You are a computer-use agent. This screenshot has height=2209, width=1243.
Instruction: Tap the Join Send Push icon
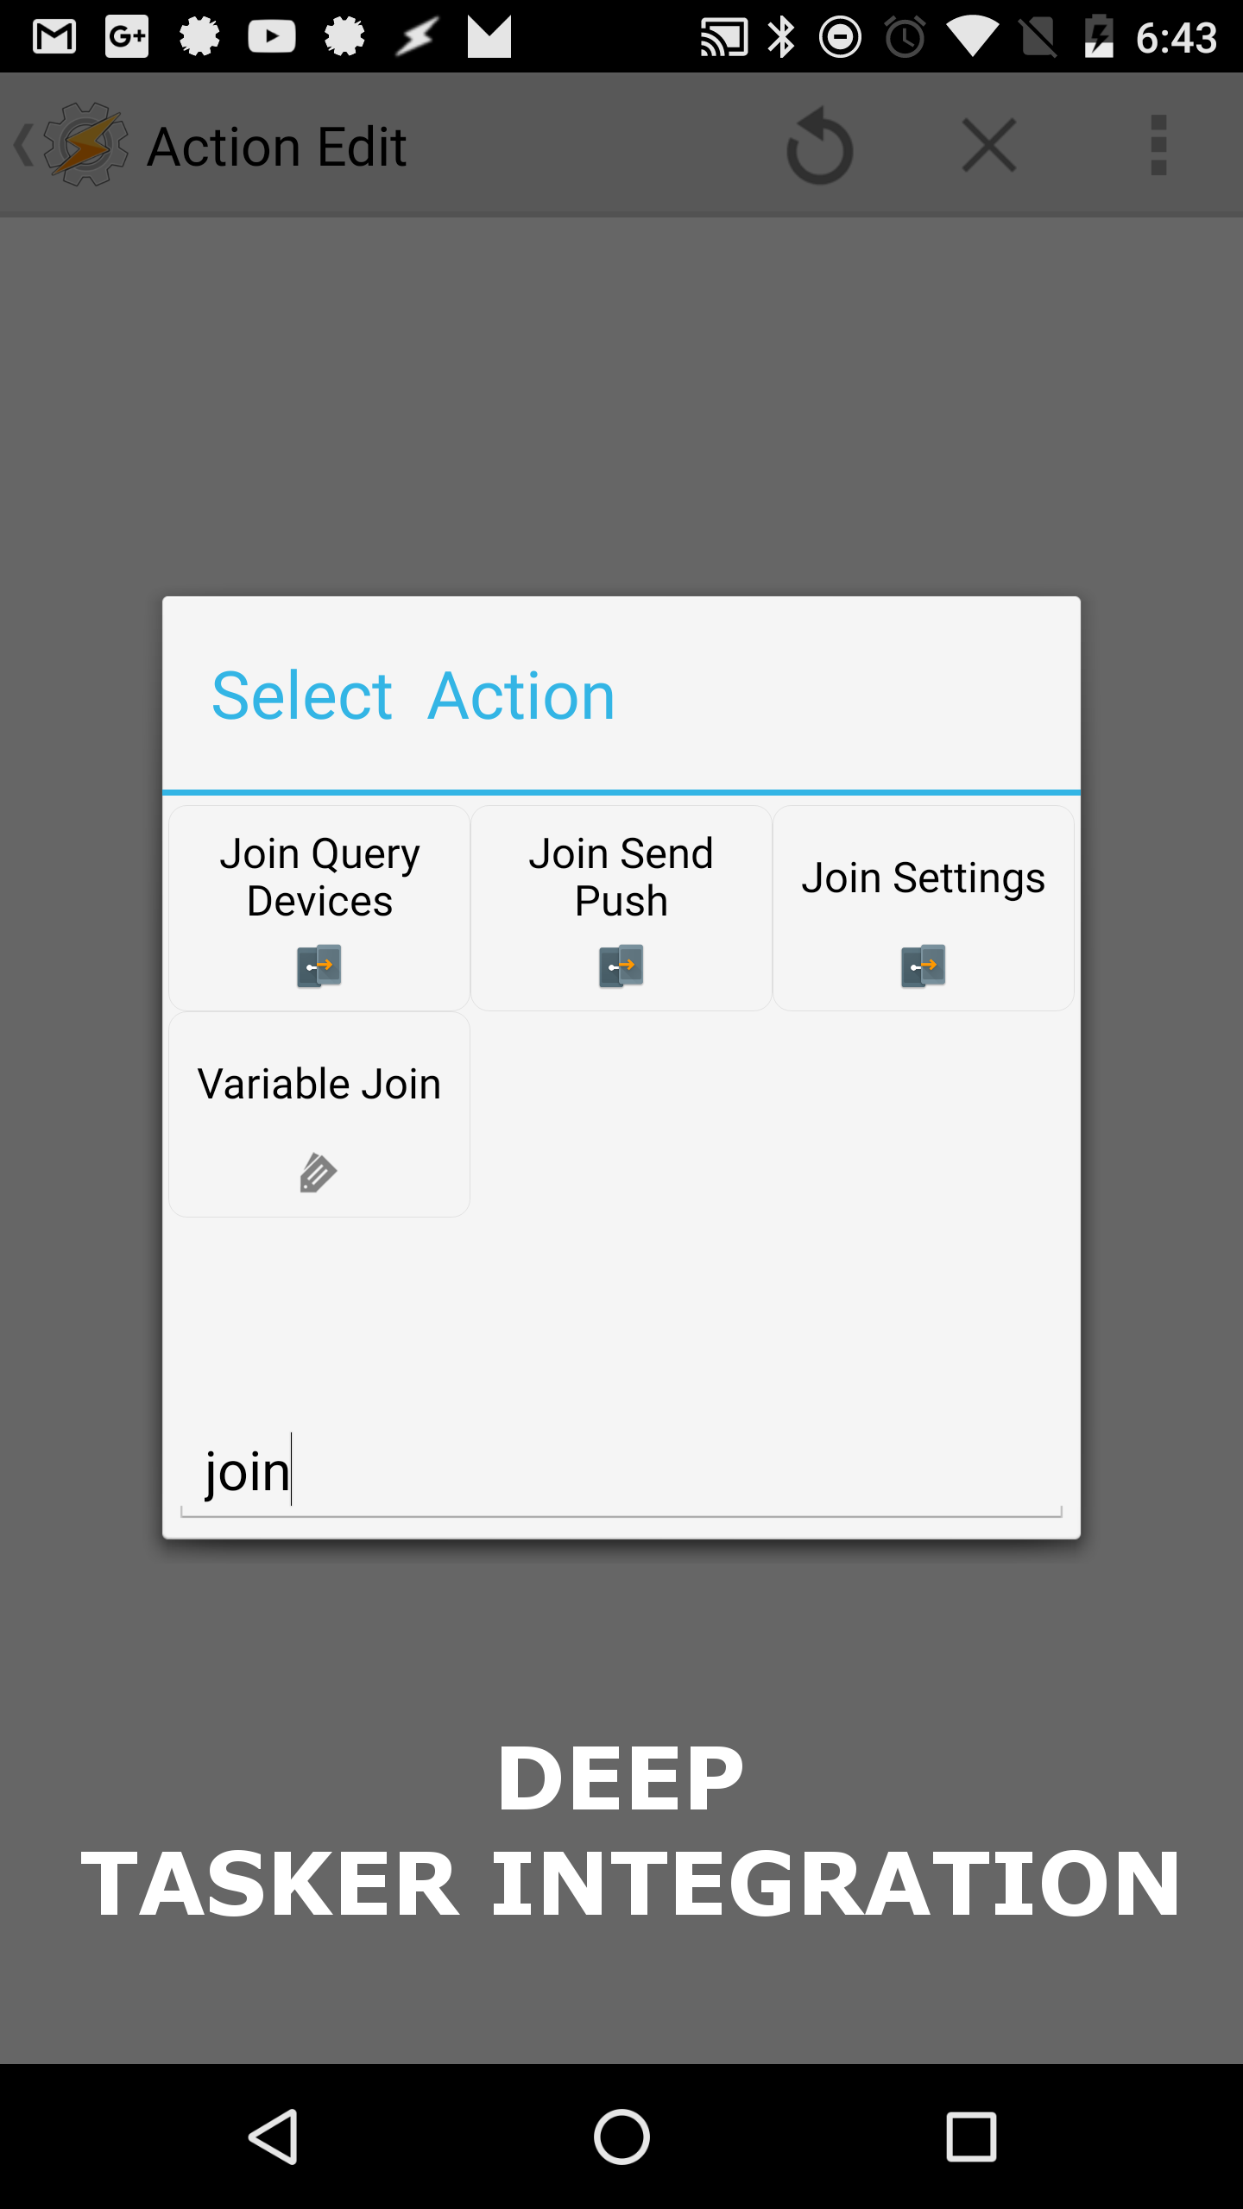tap(621, 966)
